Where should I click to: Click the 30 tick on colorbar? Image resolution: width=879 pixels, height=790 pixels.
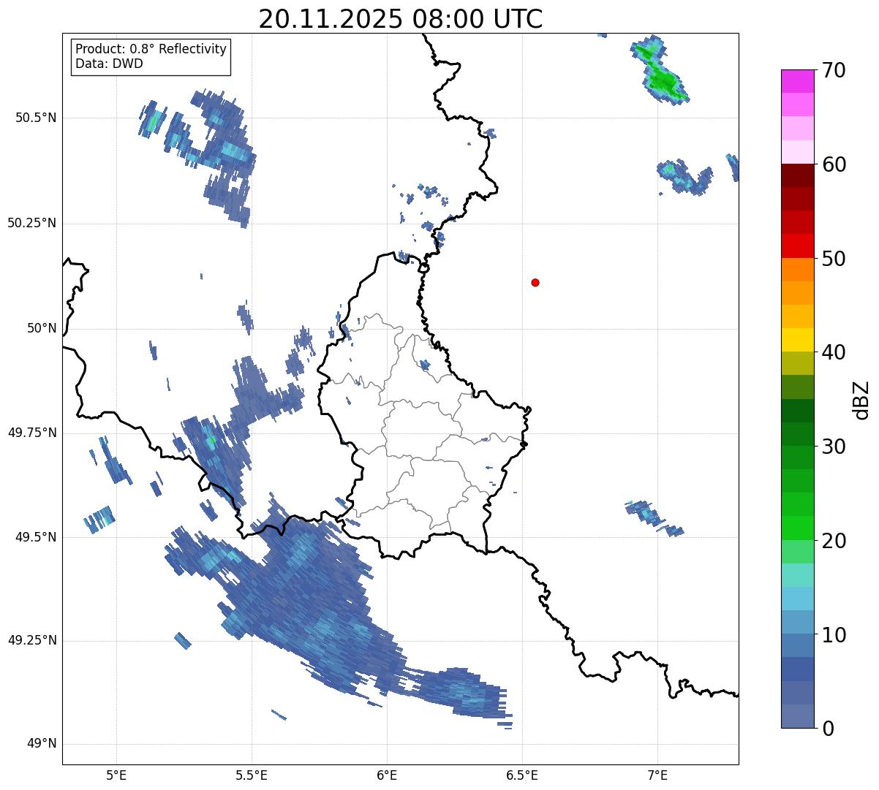click(833, 447)
